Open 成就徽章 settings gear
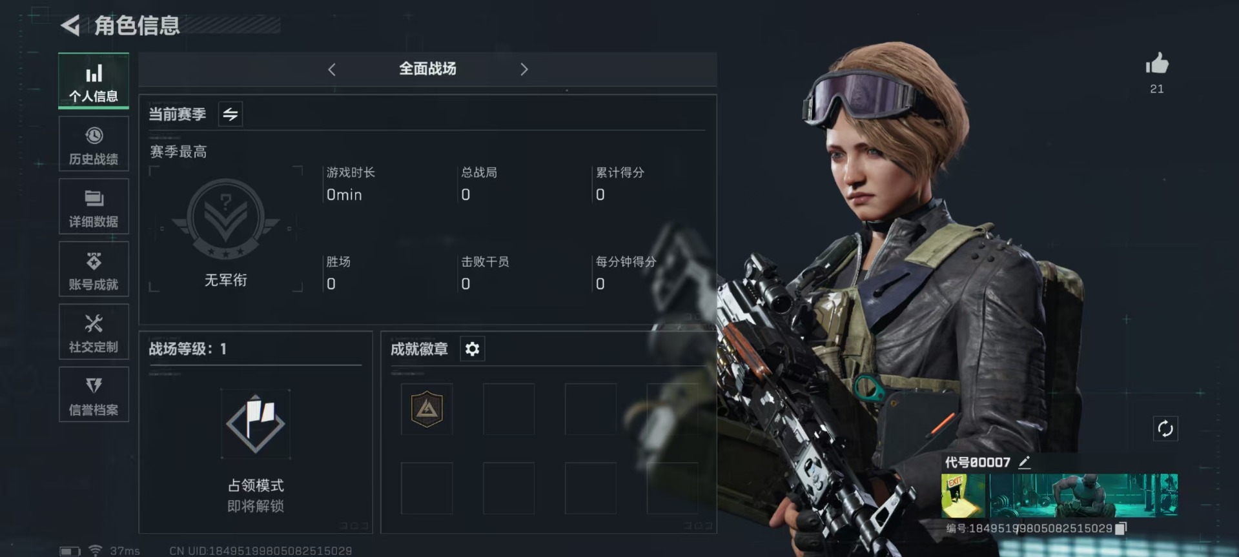1239x557 pixels. click(x=472, y=349)
